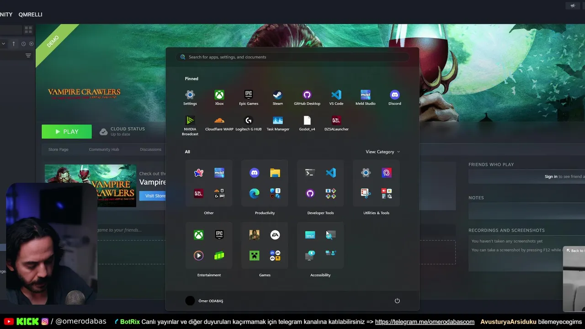Open Discord in the Productivity category
The width and height of the screenshot is (585, 329).
[255, 173]
